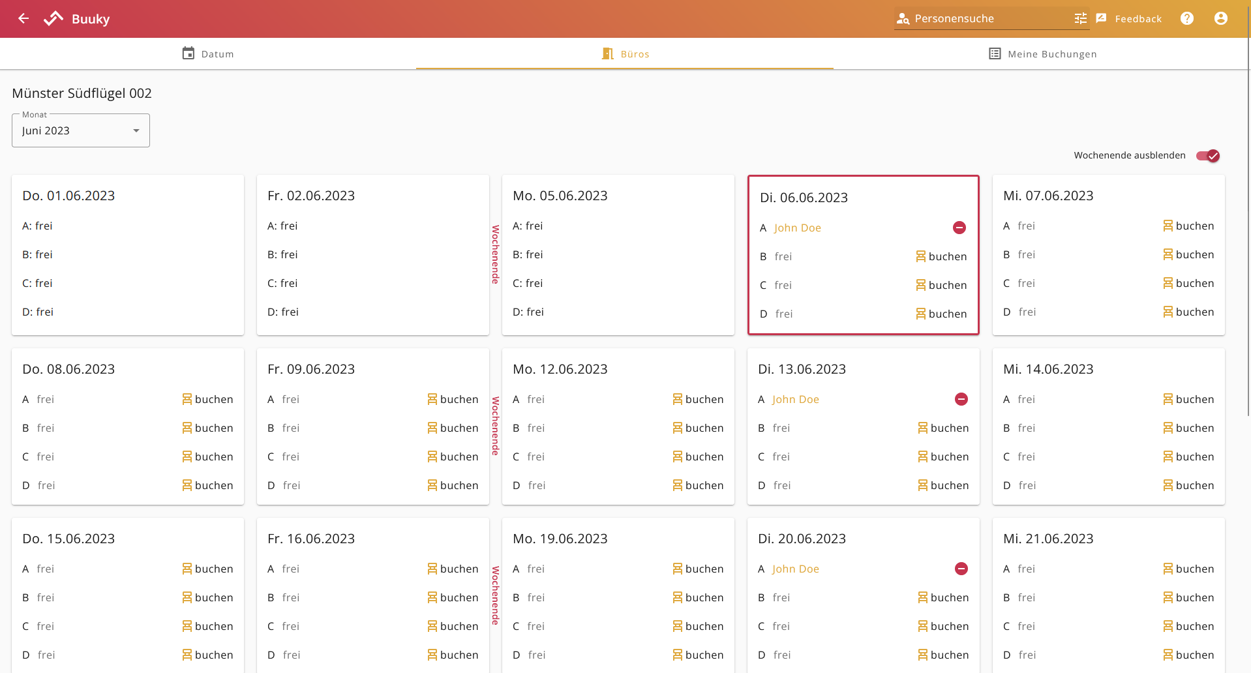Toggle Wochenende ausblenden switch
The image size is (1251, 673).
1208,155
